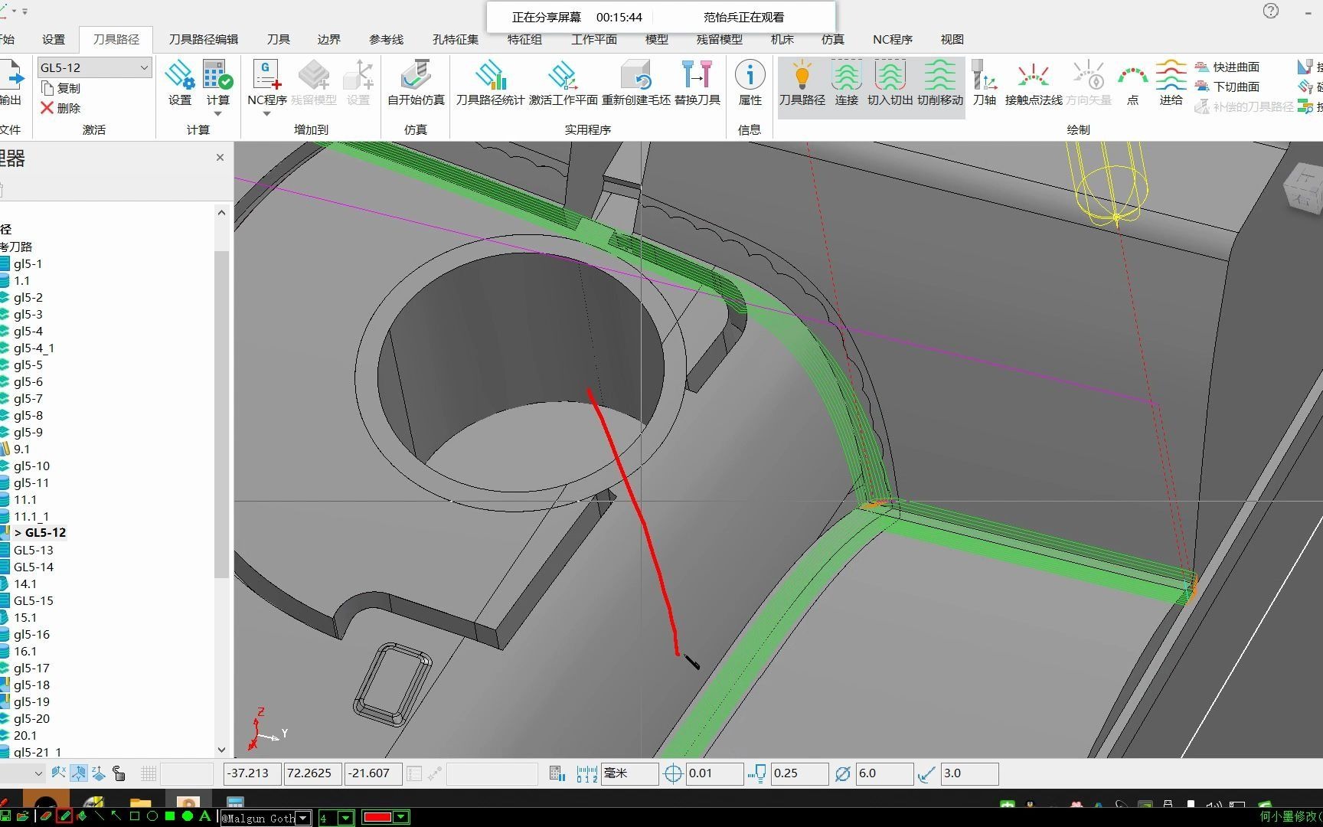Select GL5-13 toolpath in explorer tree
1323x827 pixels.
(34, 550)
